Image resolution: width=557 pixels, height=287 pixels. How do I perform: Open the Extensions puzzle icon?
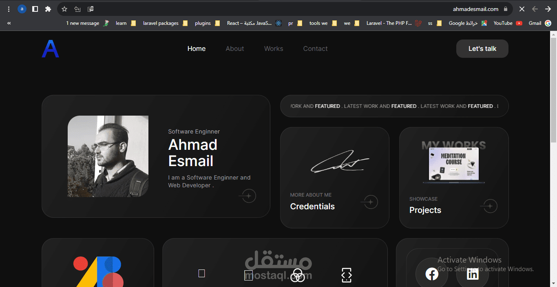pos(48,9)
